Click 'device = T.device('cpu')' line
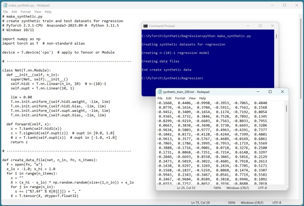Screen dimensions: 304x206 click(x=58, y=52)
